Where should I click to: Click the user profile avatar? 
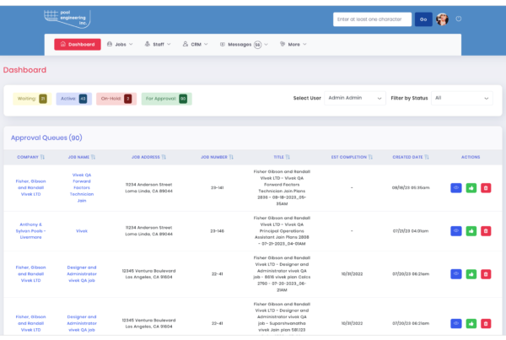442,19
